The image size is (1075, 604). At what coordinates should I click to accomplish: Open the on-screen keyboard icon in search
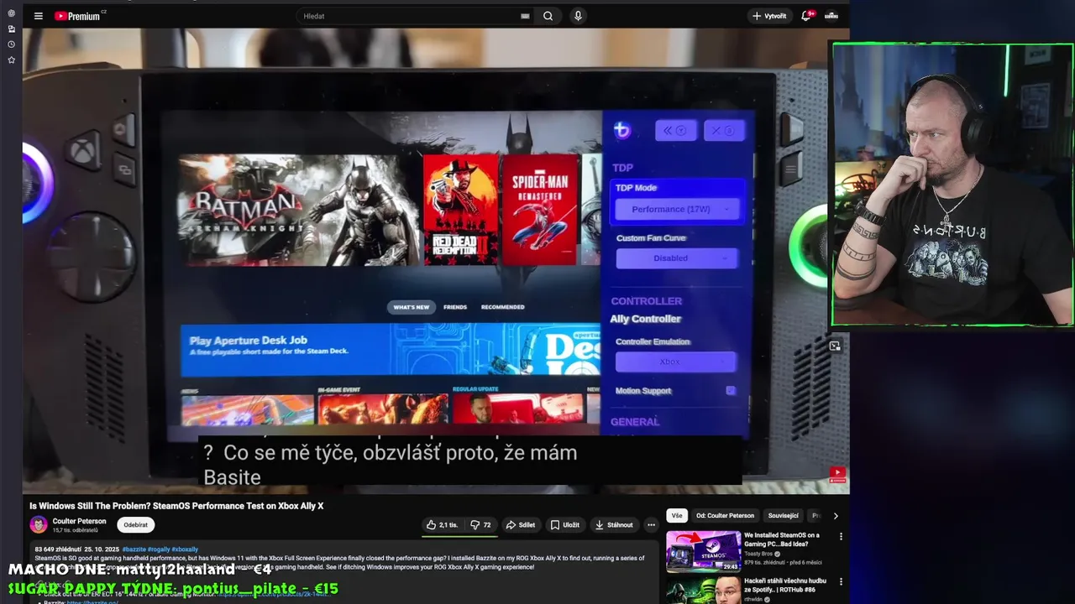[525, 16]
